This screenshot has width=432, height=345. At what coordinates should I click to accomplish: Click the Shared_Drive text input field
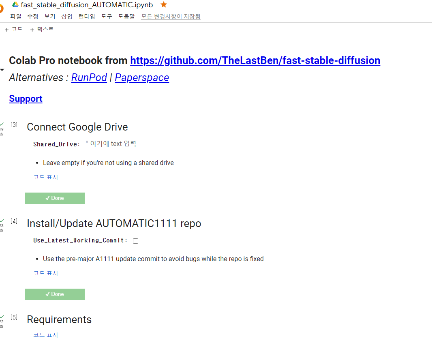coord(261,144)
